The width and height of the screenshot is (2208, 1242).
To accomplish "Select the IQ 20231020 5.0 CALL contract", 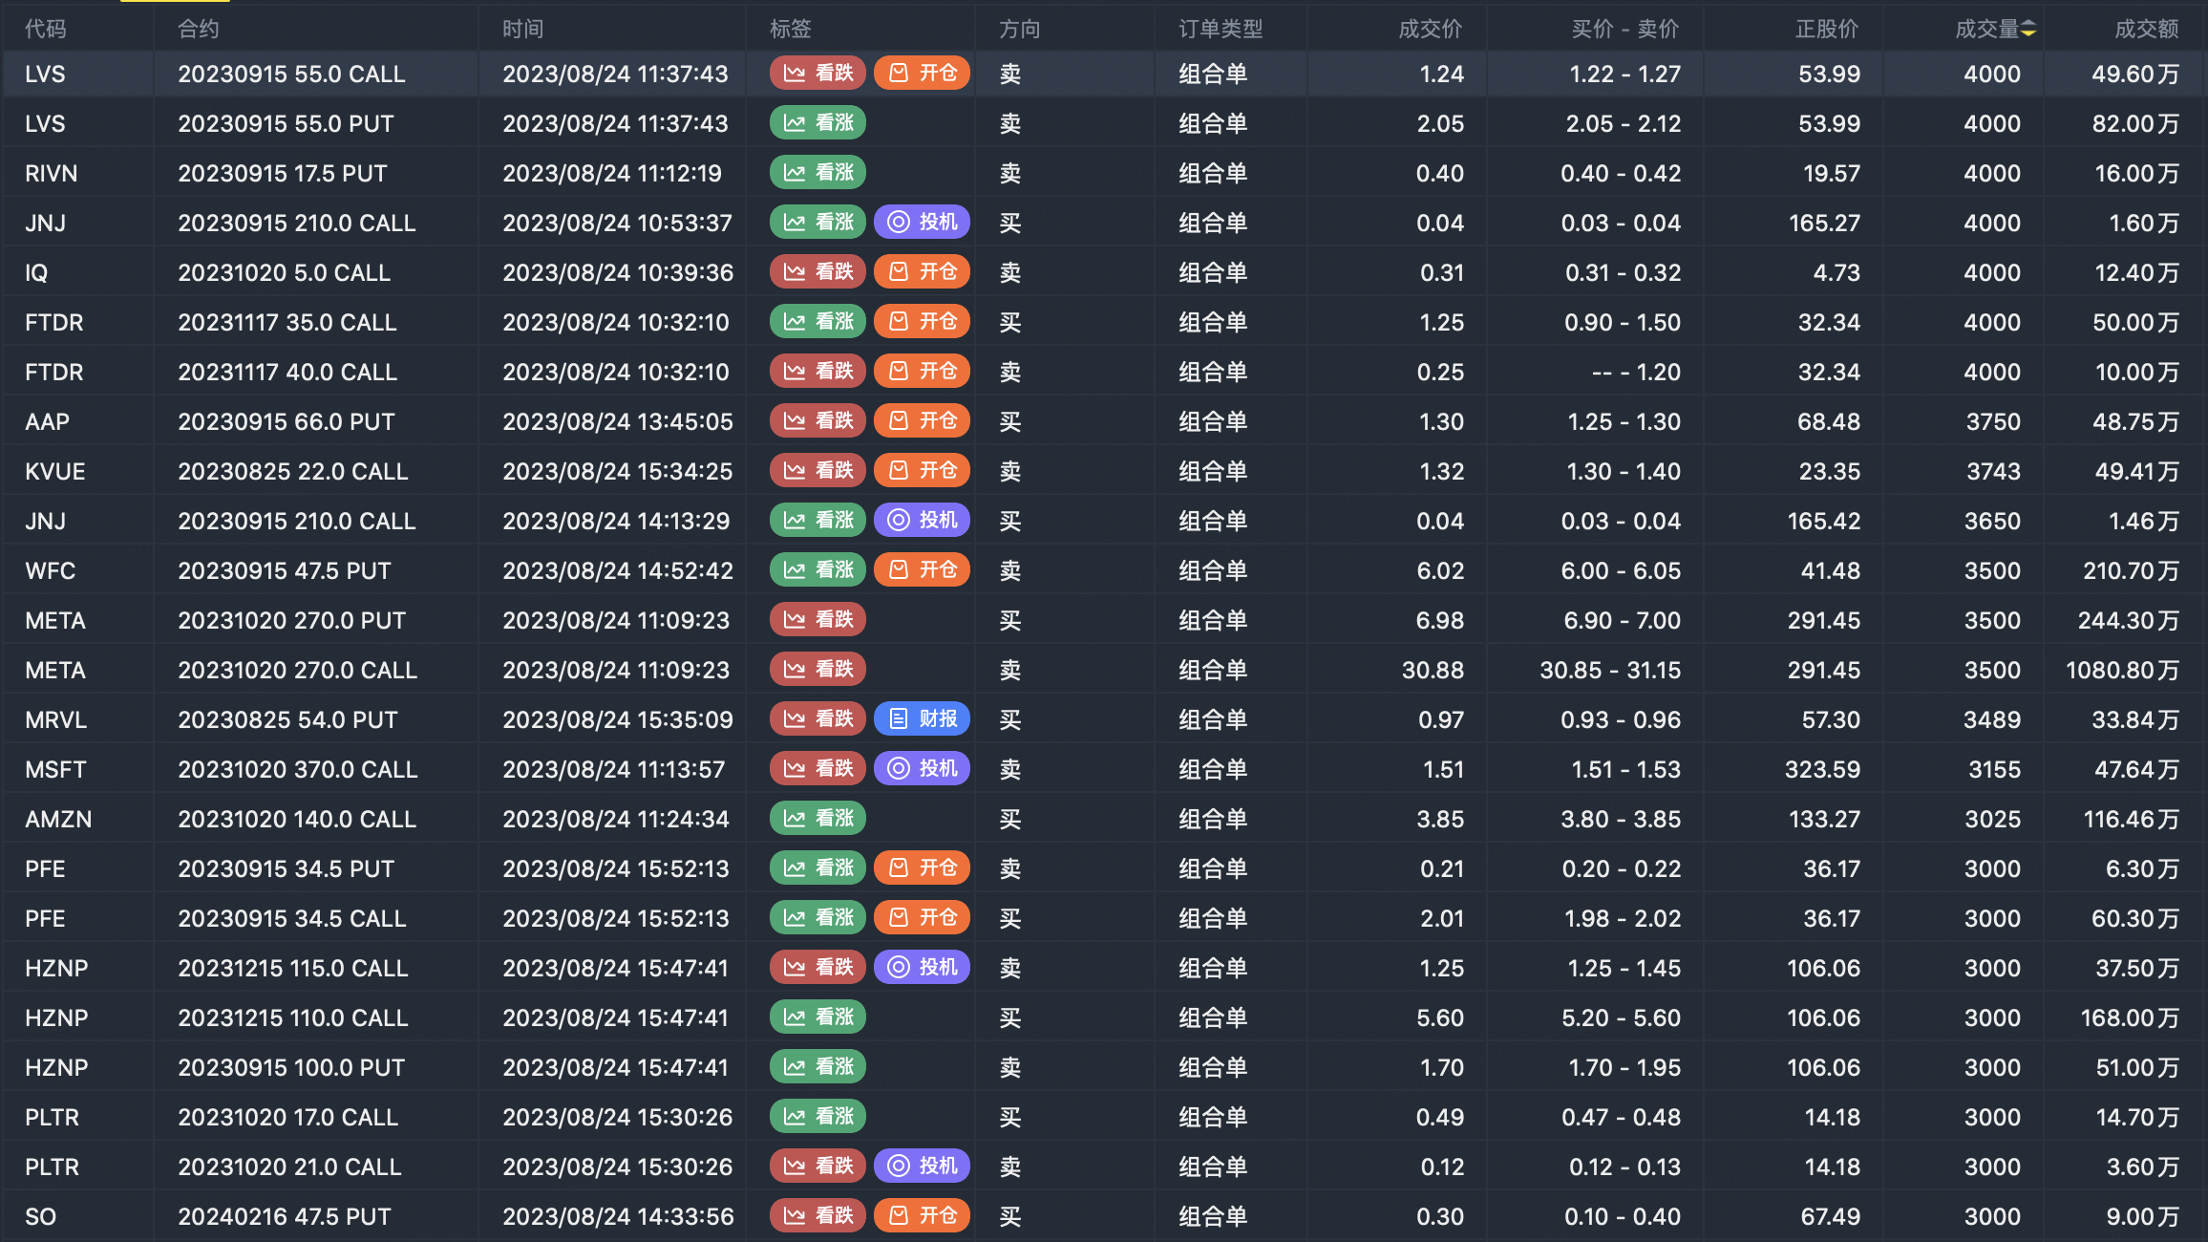I will click(285, 273).
